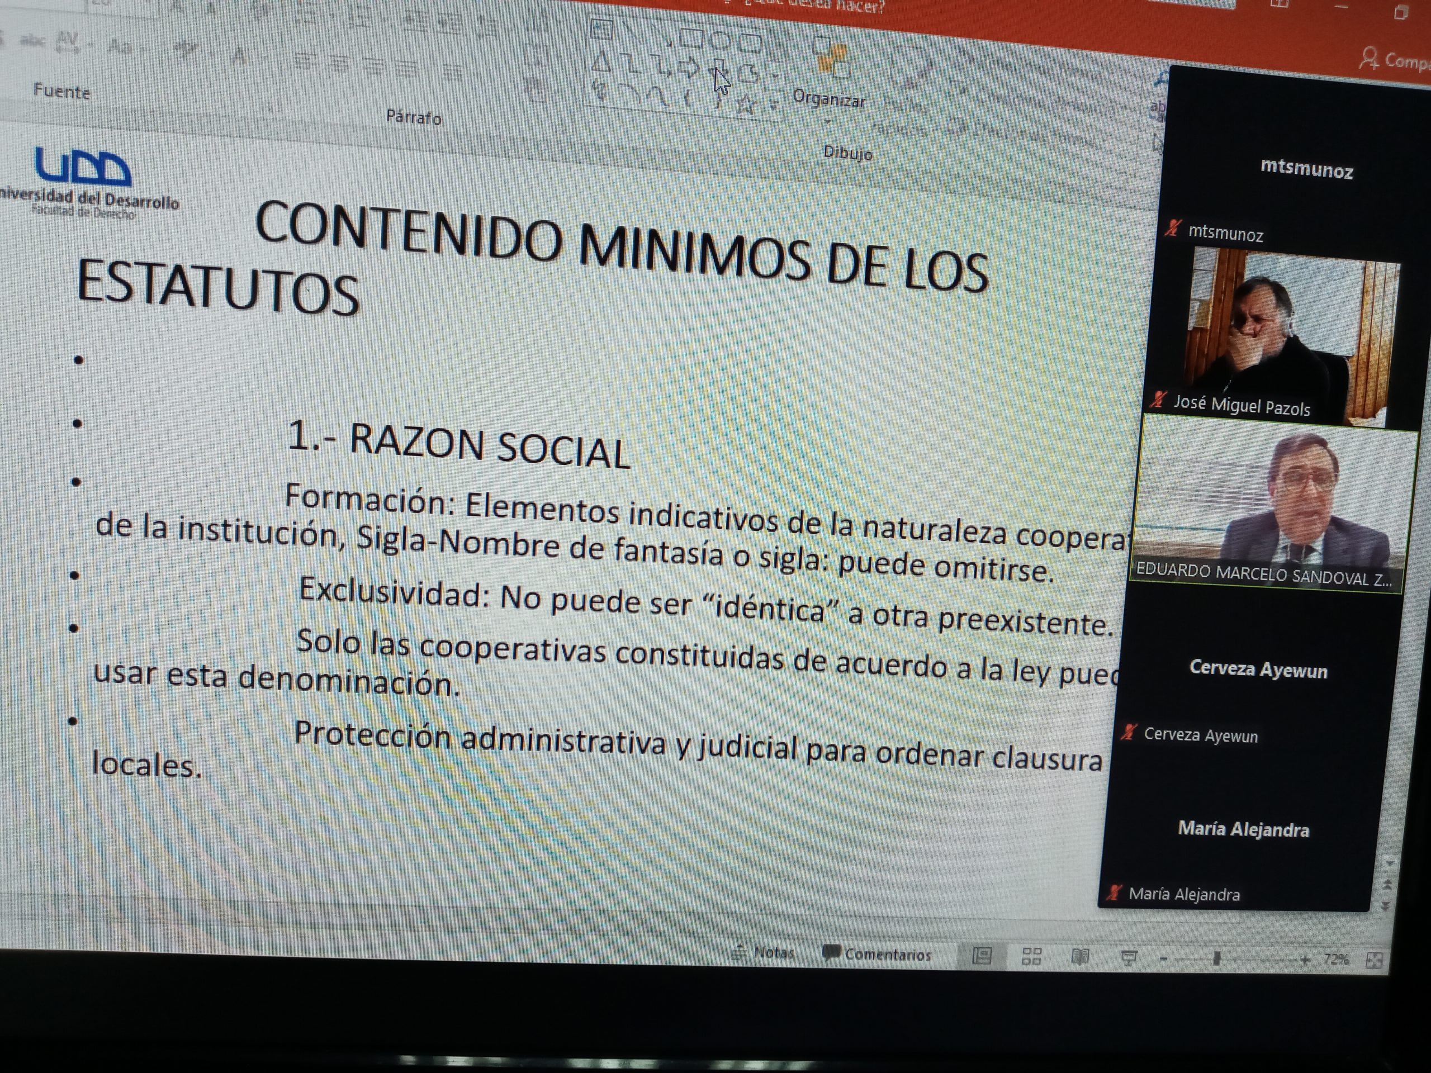The width and height of the screenshot is (1431, 1073).
Task: Click the UDD logo on slide
Action: point(83,167)
